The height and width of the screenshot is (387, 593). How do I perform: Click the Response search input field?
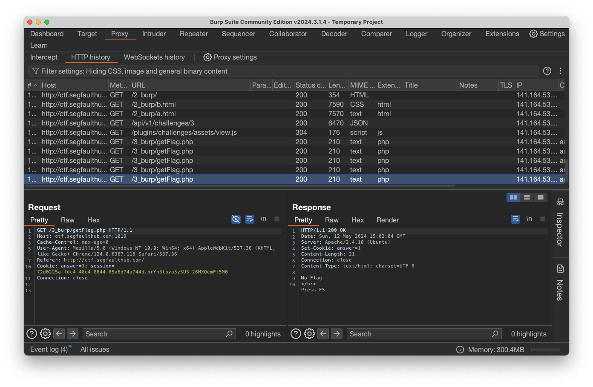click(424, 334)
